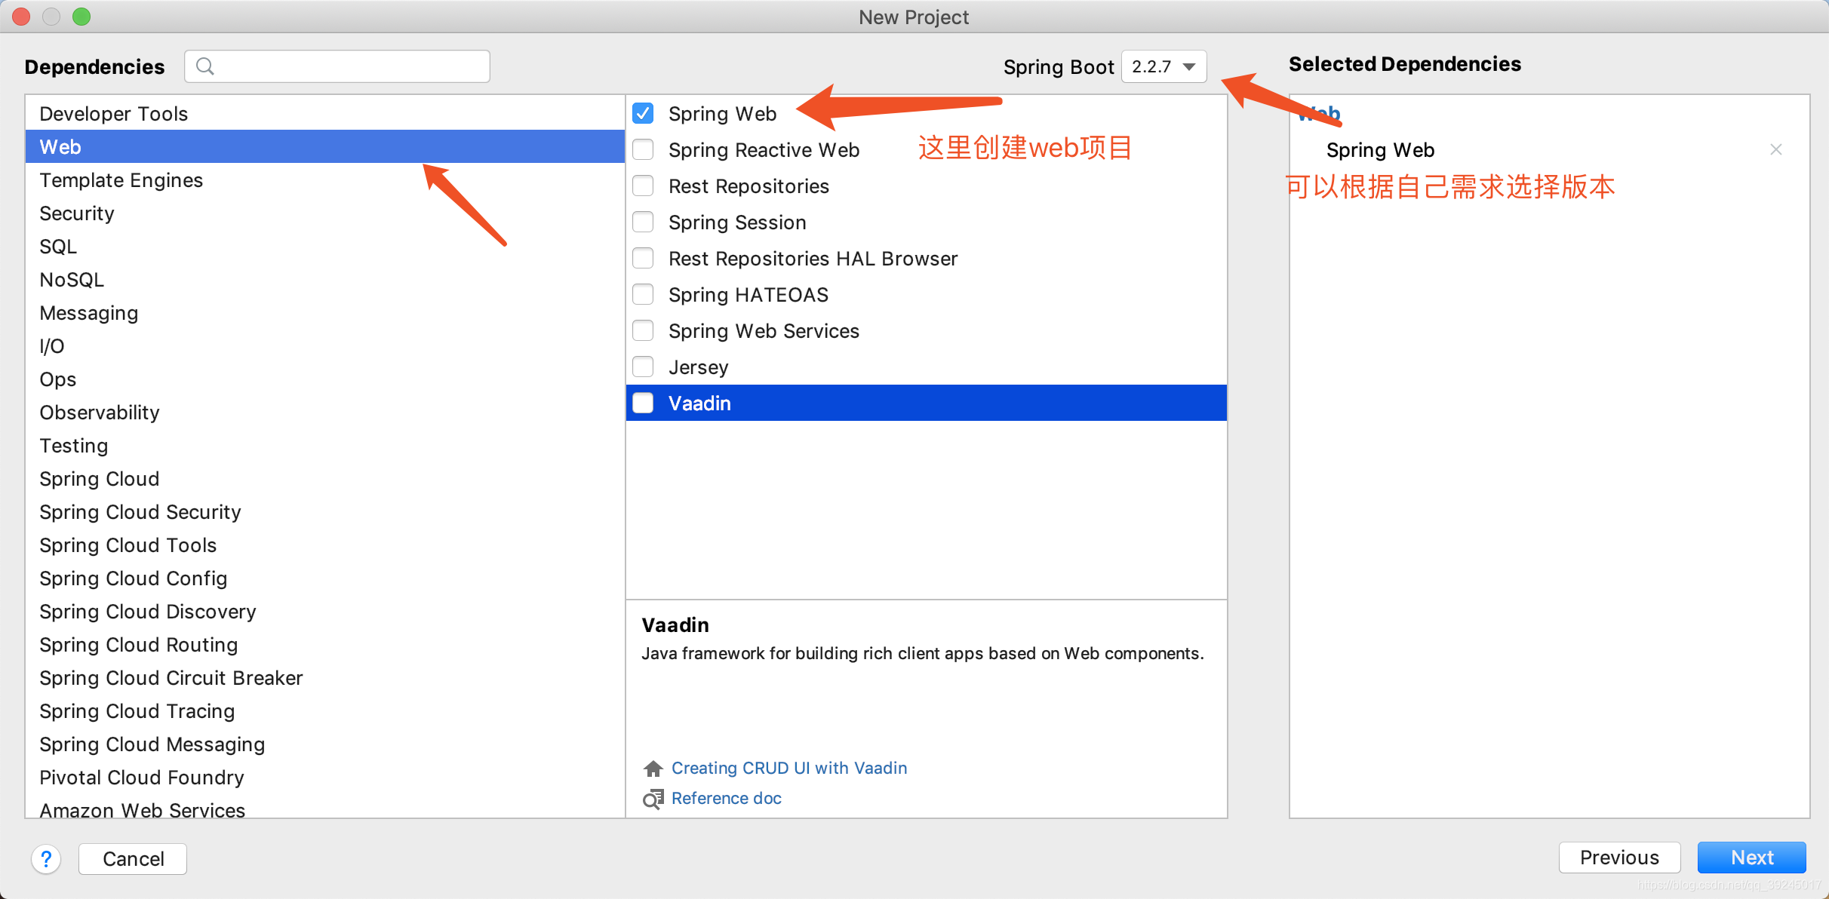
Task: Click the home icon beside Creating CRUD UI
Action: 653,769
